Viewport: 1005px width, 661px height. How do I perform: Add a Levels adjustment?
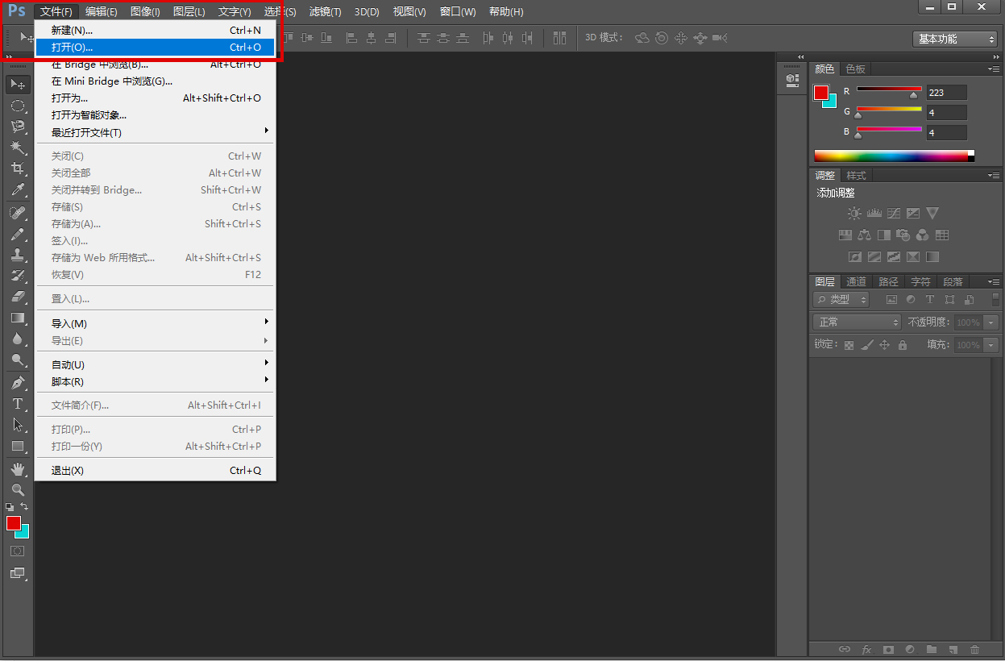pyautogui.click(x=874, y=214)
